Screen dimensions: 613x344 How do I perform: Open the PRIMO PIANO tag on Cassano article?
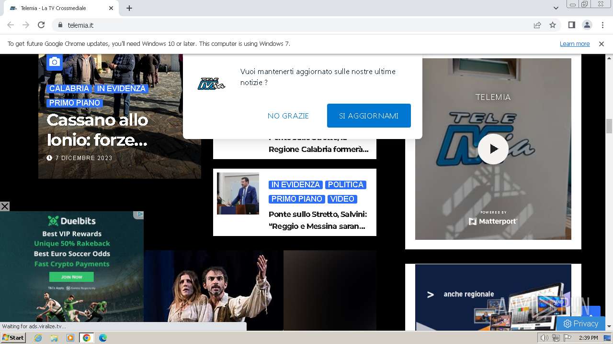(x=75, y=103)
